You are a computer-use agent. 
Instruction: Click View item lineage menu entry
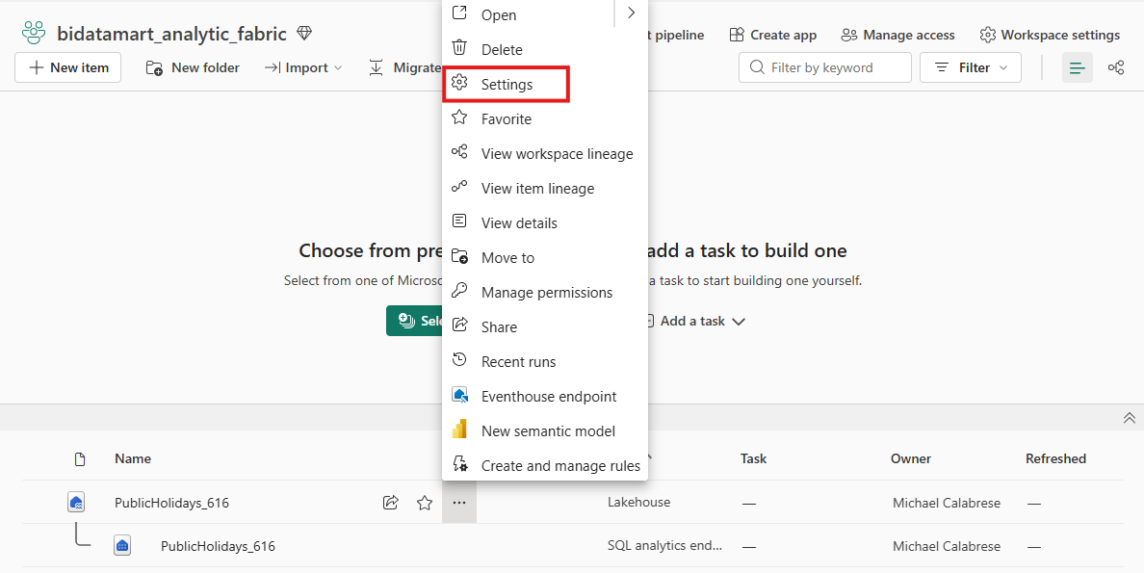pyautogui.click(x=544, y=189)
